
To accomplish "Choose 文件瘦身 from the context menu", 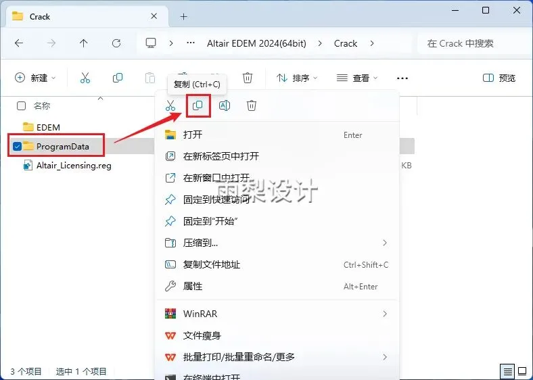I will 277,335.
